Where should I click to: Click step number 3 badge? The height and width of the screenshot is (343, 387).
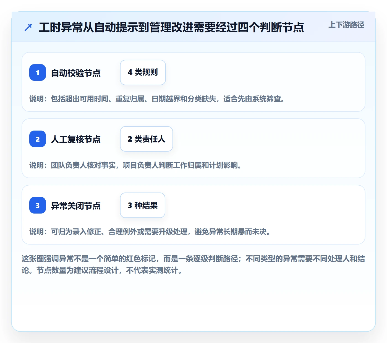(x=38, y=205)
